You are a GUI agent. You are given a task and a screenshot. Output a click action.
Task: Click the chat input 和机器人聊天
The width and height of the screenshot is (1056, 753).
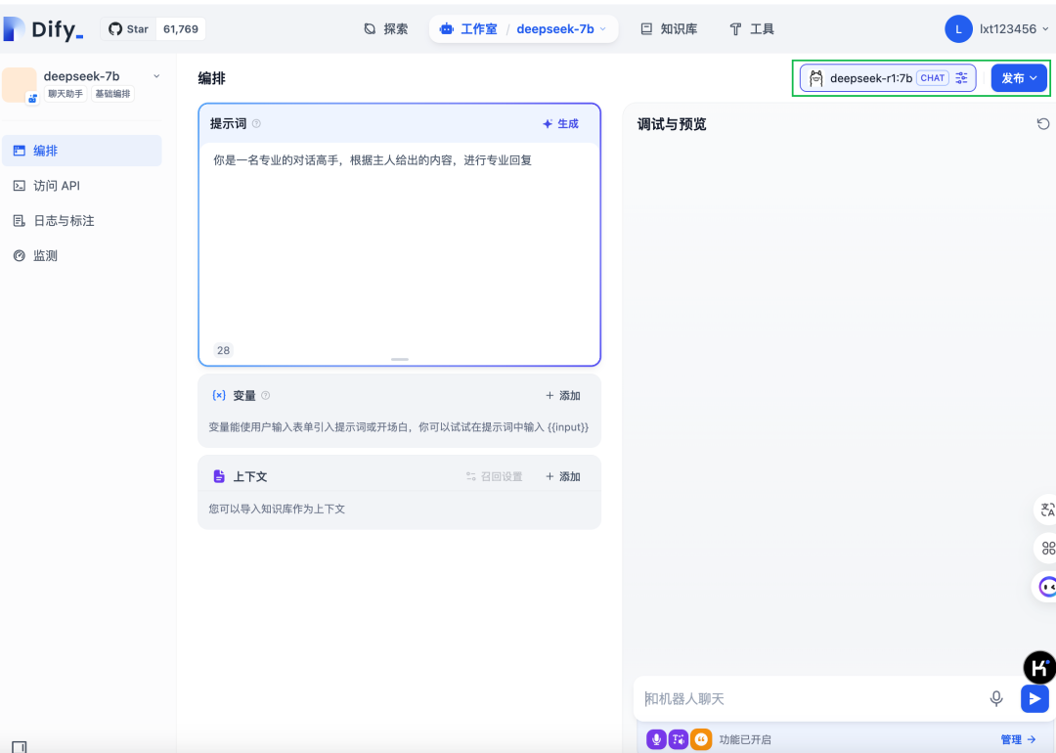[x=811, y=699]
